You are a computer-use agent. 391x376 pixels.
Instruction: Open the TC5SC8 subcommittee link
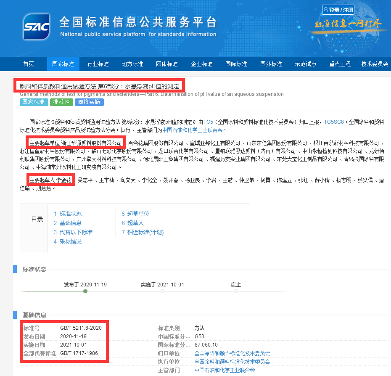click(334, 122)
